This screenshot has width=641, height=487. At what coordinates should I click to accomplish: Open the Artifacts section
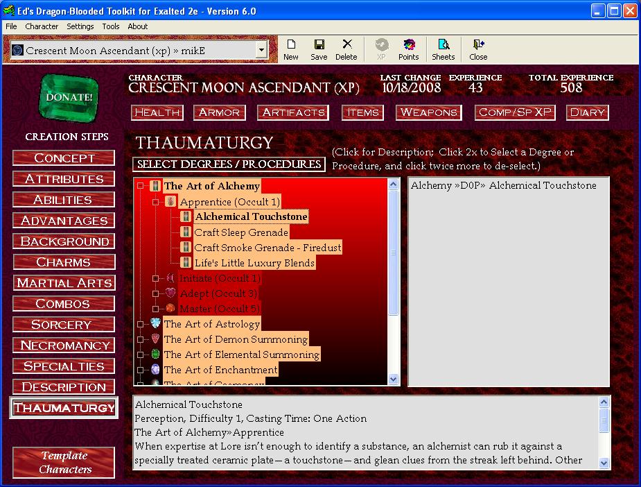click(293, 112)
